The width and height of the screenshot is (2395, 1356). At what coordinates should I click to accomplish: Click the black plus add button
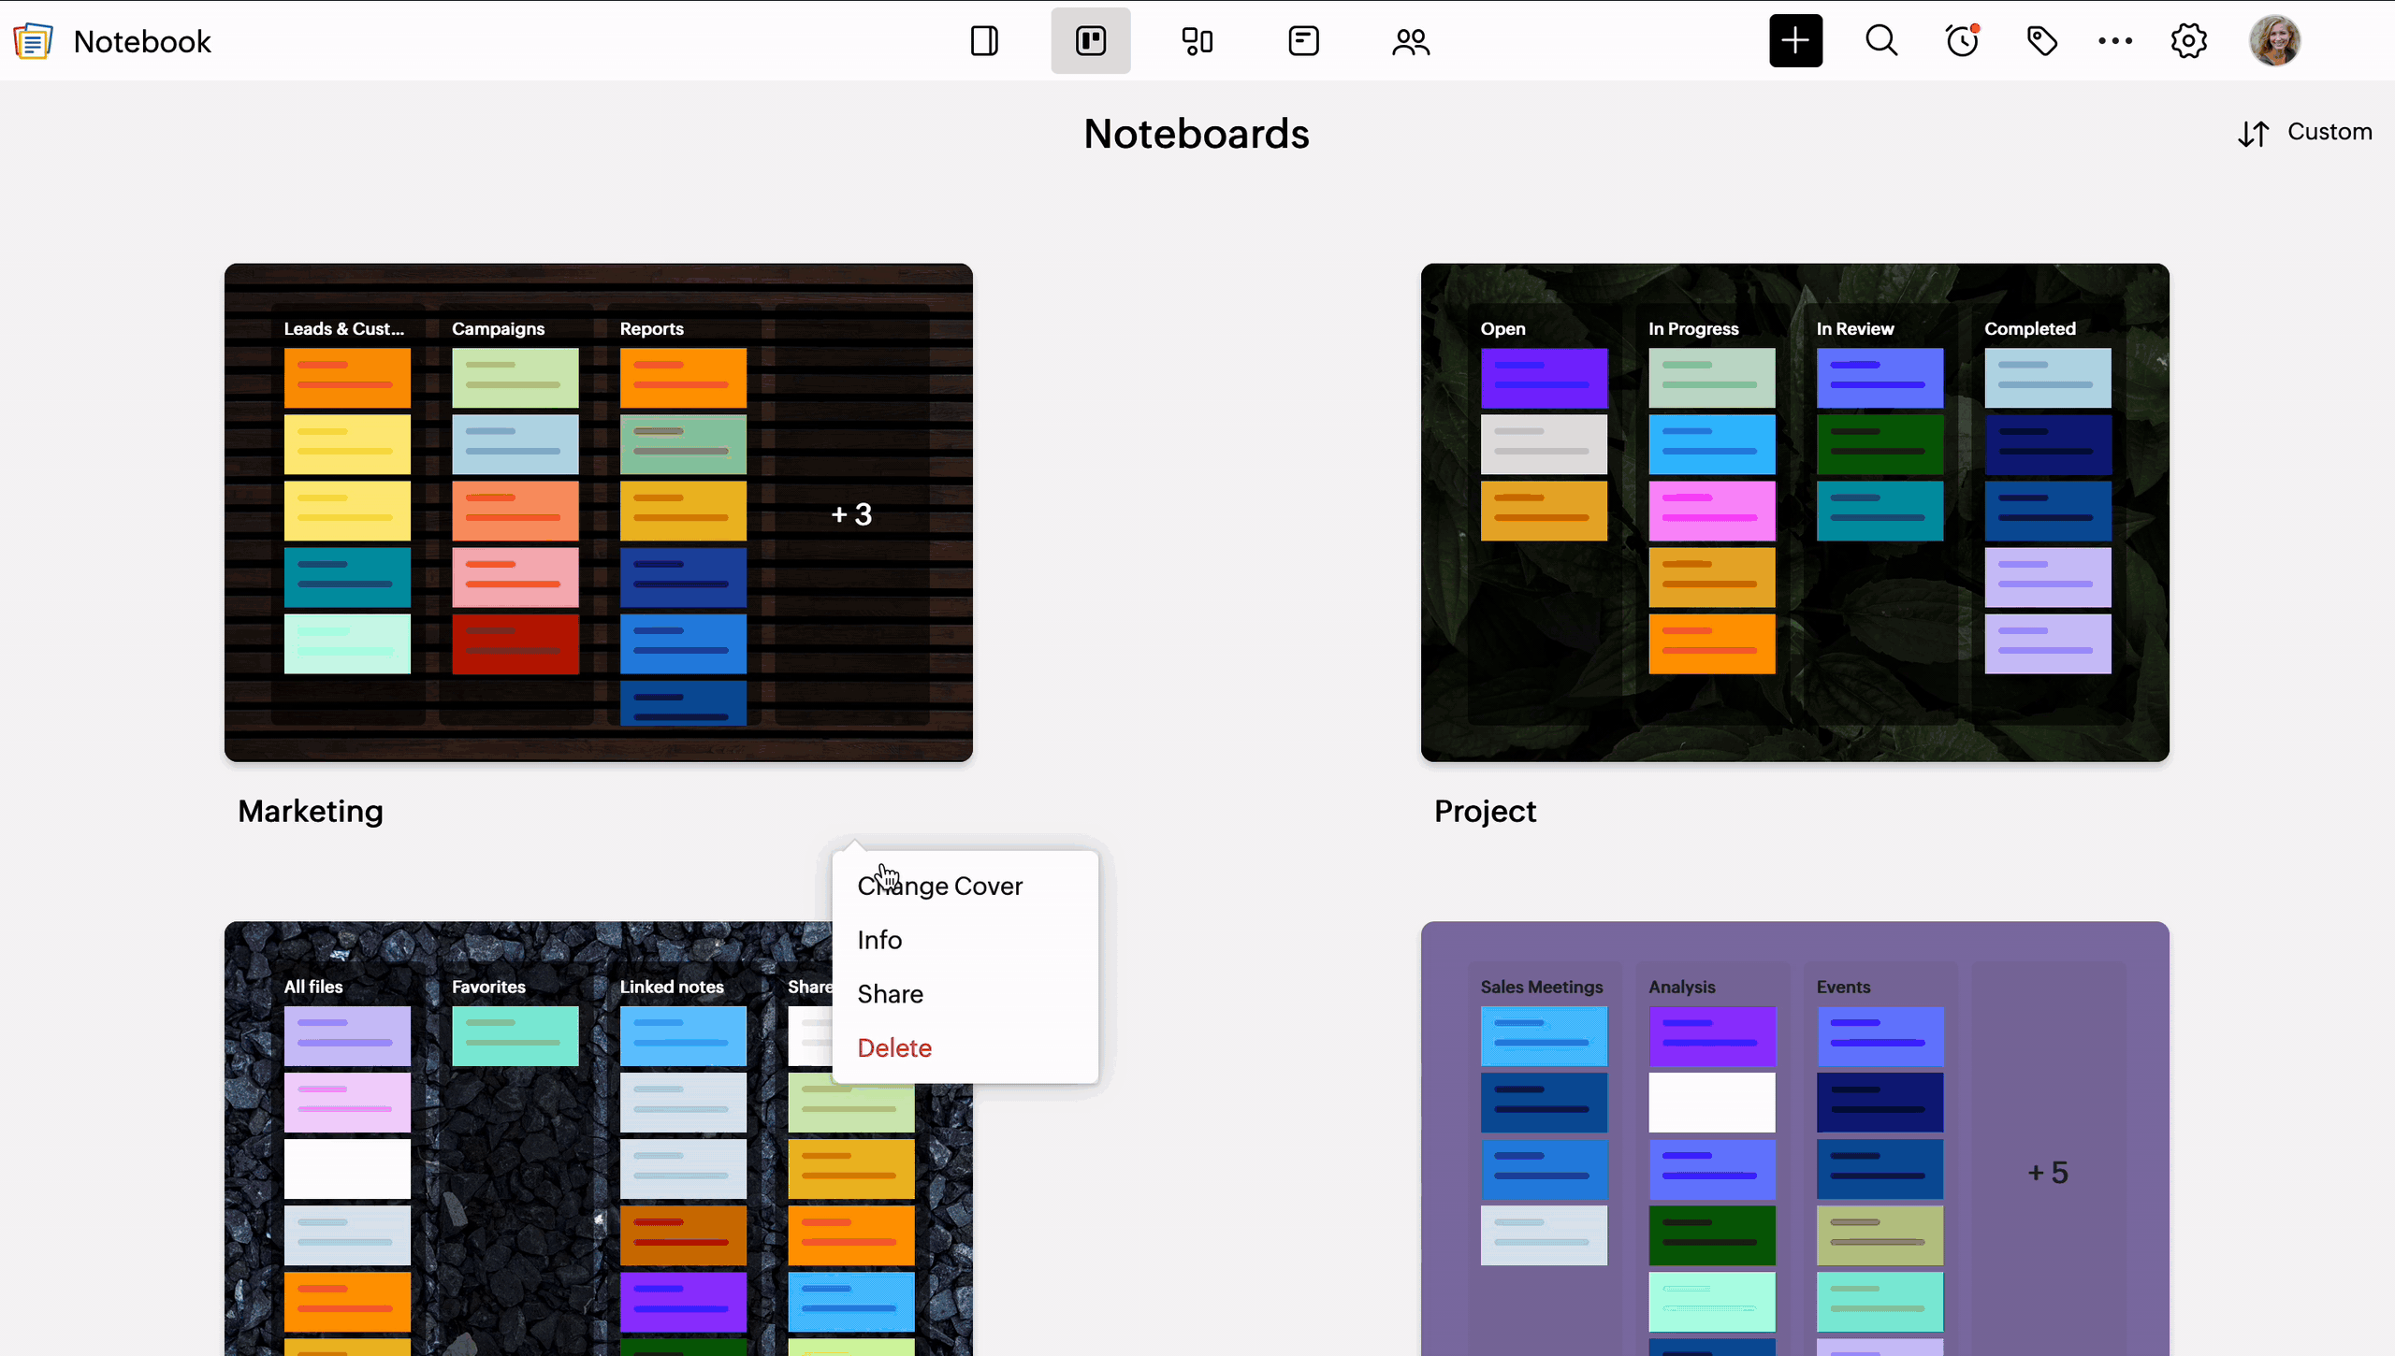click(x=1795, y=41)
